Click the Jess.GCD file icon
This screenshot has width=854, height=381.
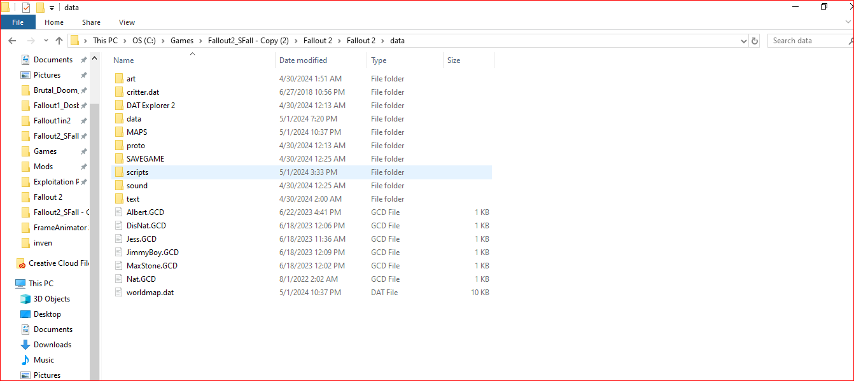[x=119, y=239]
